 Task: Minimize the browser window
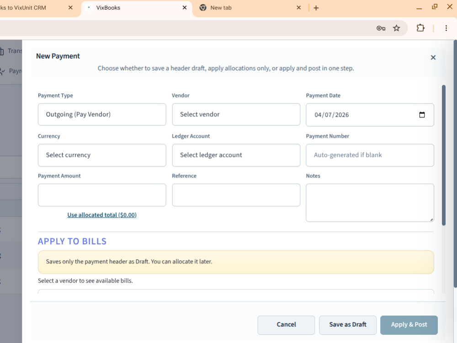pyautogui.click(x=419, y=8)
